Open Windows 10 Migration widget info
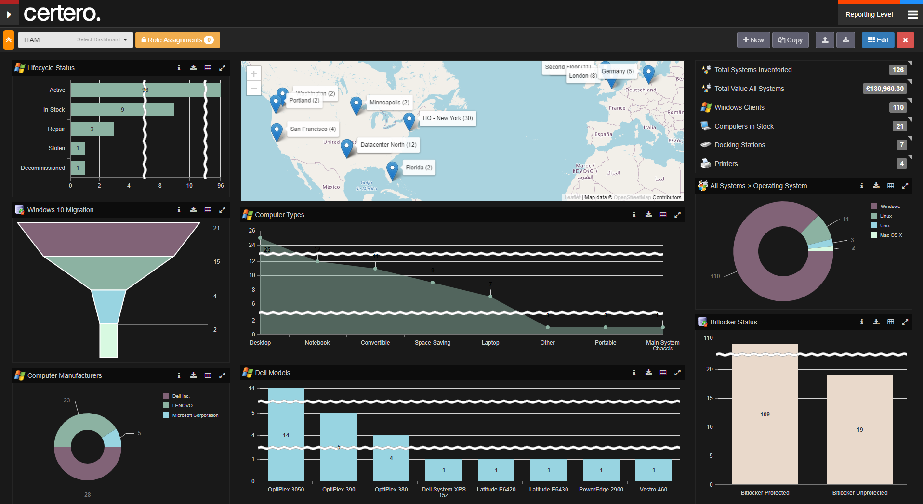This screenshot has width=923, height=504. (179, 210)
